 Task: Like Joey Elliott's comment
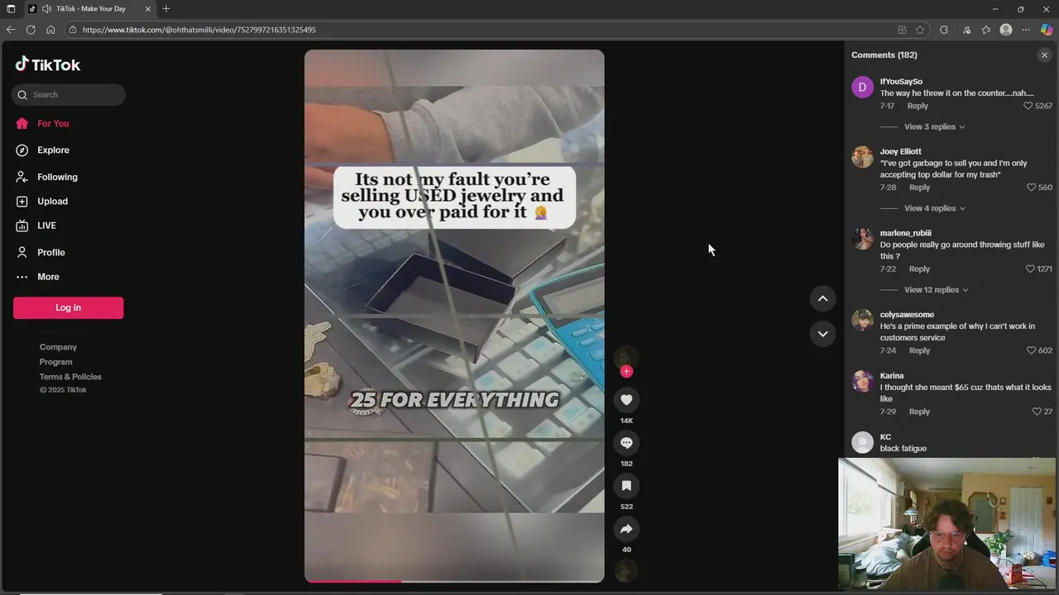pyautogui.click(x=1031, y=188)
